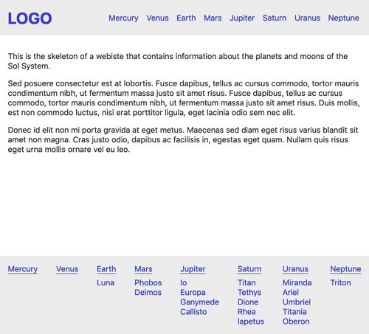Click the Io moon link
This screenshot has width=369, height=334.
coord(184,282)
